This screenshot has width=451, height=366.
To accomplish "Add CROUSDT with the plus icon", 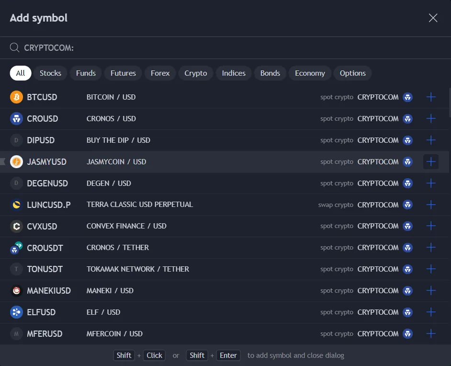I will [430, 248].
